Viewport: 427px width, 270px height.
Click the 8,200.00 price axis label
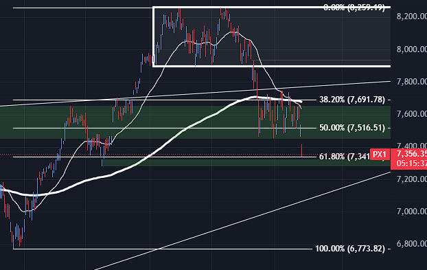click(412, 16)
